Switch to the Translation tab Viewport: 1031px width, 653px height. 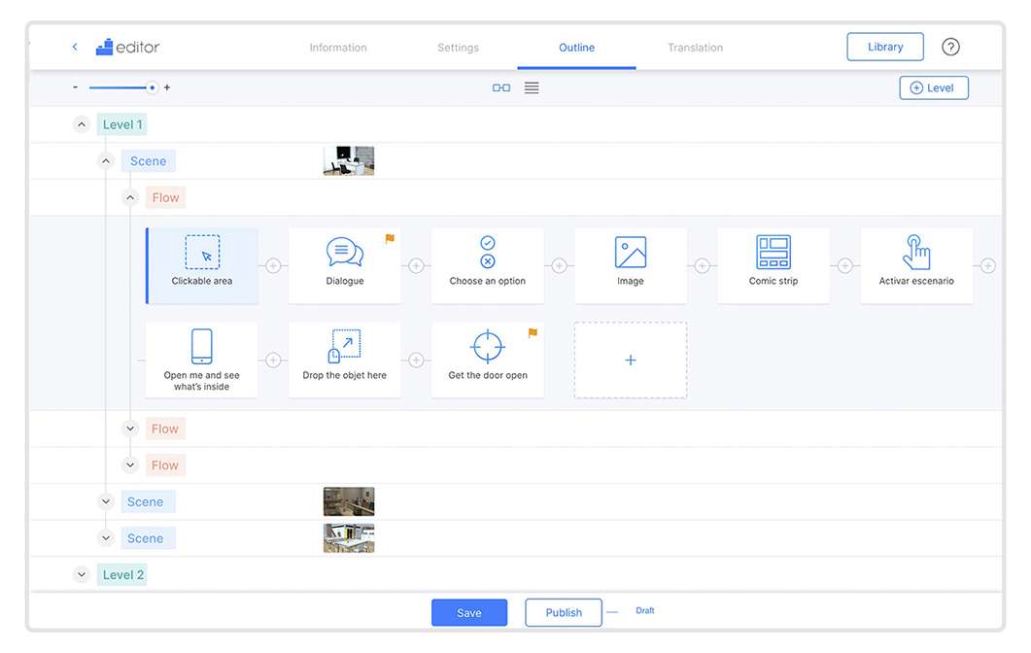coord(695,48)
